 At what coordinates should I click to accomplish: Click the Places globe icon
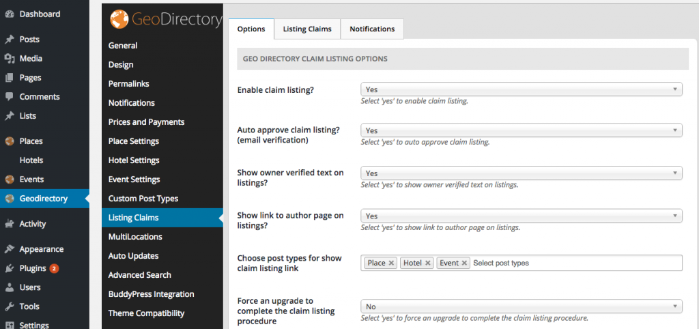pyautogui.click(x=10, y=141)
